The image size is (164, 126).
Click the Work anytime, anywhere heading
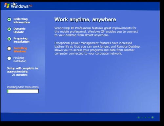coord(85,20)
